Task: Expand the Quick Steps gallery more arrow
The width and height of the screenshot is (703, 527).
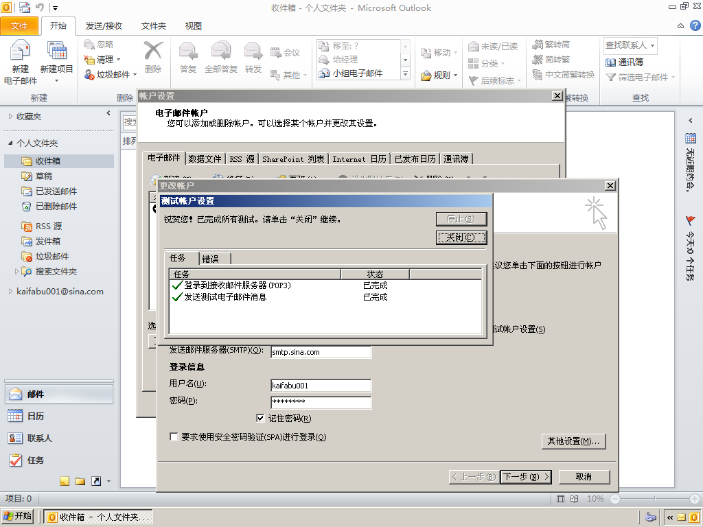Action: click(x=405, y=73)
